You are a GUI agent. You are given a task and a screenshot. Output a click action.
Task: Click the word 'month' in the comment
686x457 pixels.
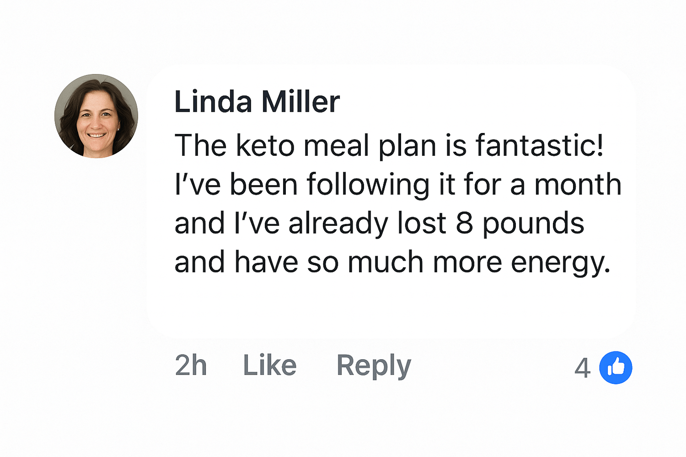pos(578,185)
